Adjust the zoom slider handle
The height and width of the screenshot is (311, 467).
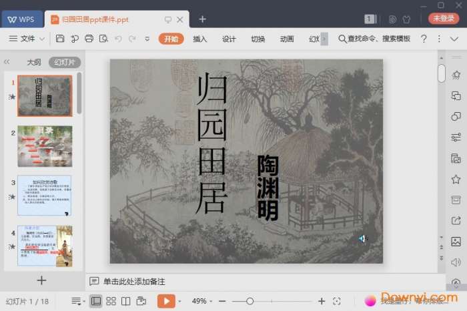[x=250, y=302]
